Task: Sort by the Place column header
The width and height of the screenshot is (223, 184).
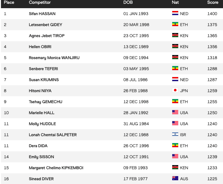Action: [x=9, y=3]
